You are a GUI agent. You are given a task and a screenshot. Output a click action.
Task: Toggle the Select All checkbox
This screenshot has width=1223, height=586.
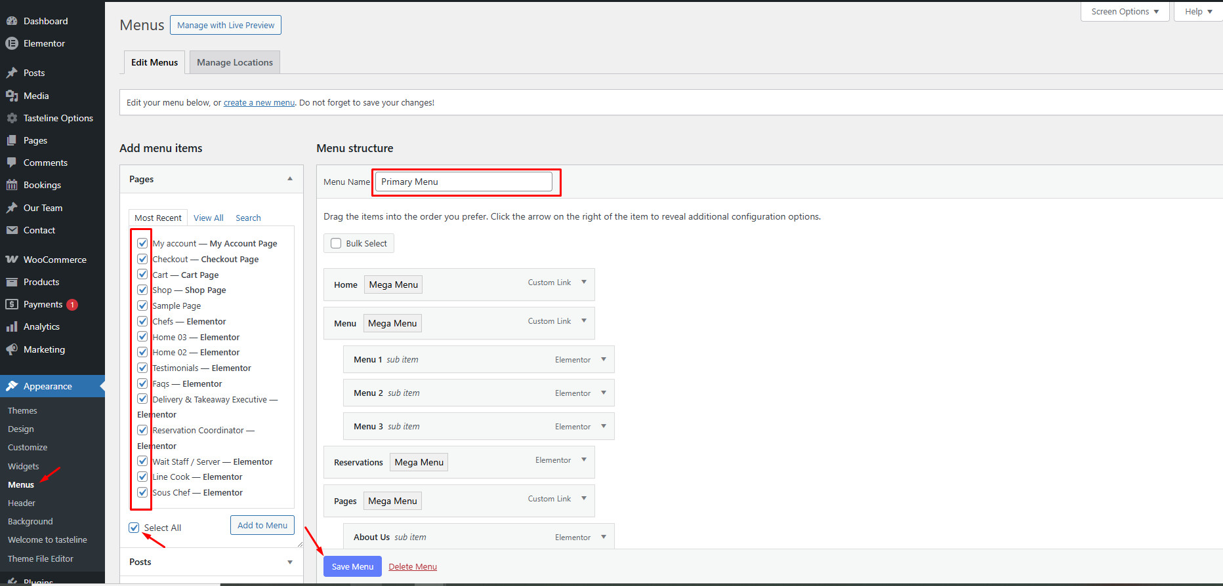point(135,528)
